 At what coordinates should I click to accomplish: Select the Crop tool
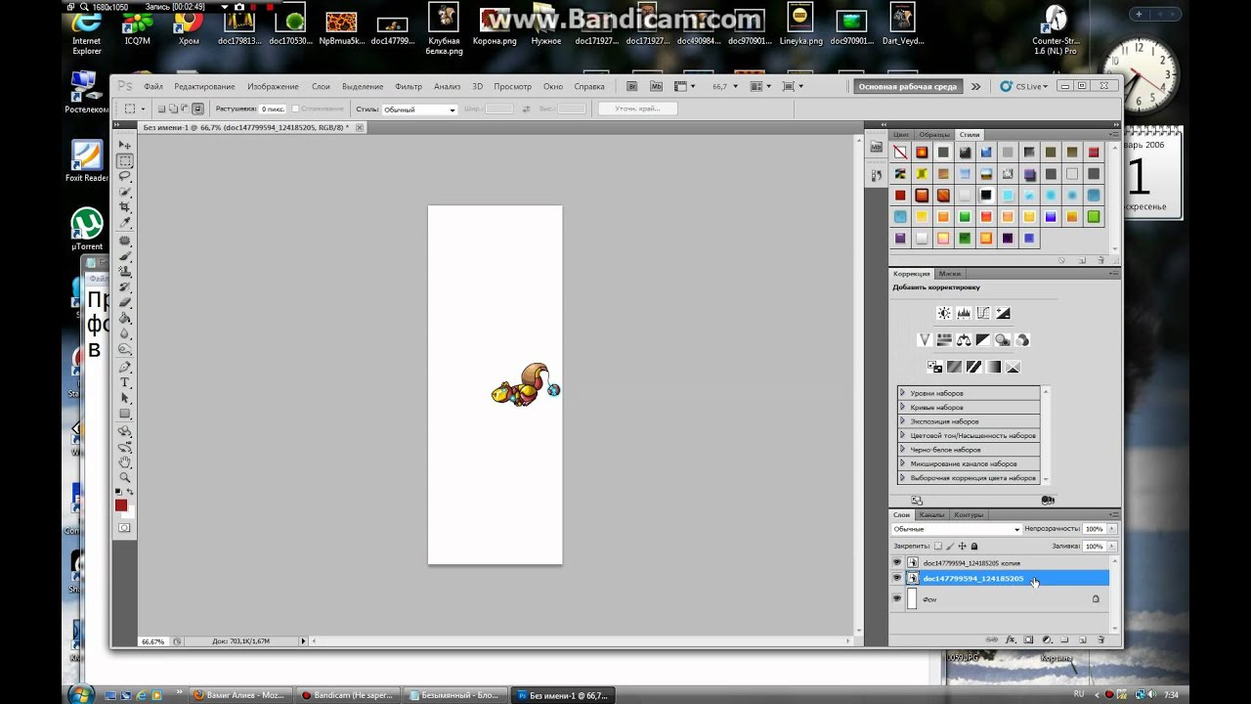(x=125, y=207)
